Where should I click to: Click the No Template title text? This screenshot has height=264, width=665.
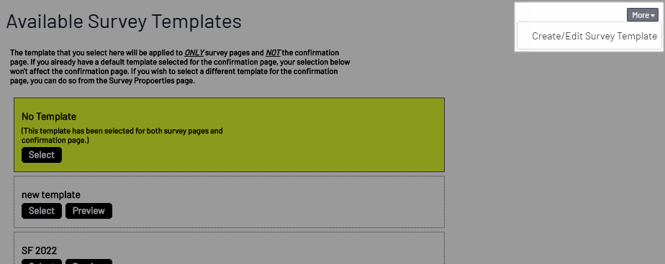point(49,116)
